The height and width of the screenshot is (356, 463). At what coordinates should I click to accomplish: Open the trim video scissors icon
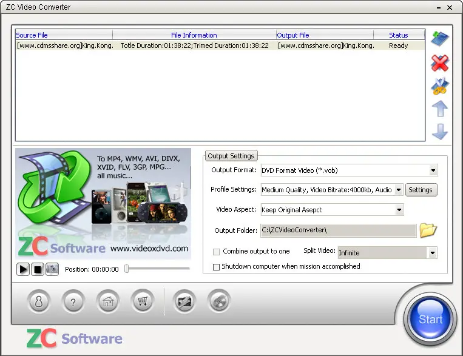click(x=440, y=86)
